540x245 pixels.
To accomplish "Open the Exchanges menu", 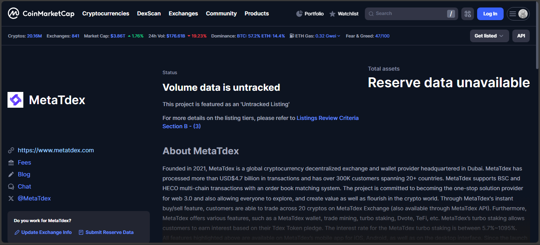I will [x=183, y=13].
